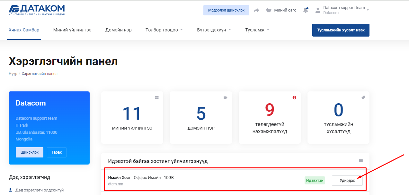Expand the Datacom support team account menu
The width and height of the screenshot is (409, 195).
pyautogui.click(x=346, y=10)
